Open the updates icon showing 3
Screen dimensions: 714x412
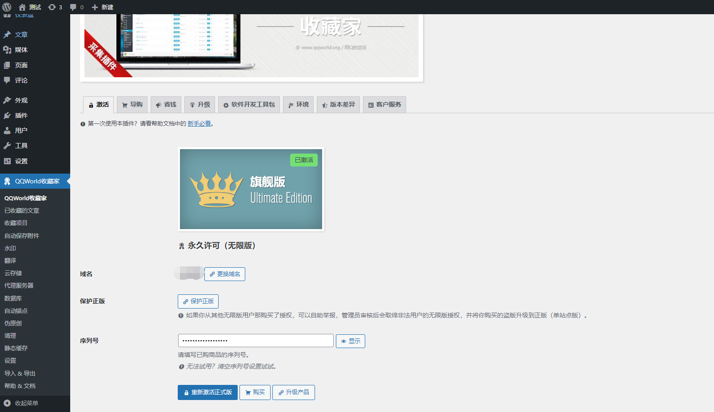(x=55, y=7)
